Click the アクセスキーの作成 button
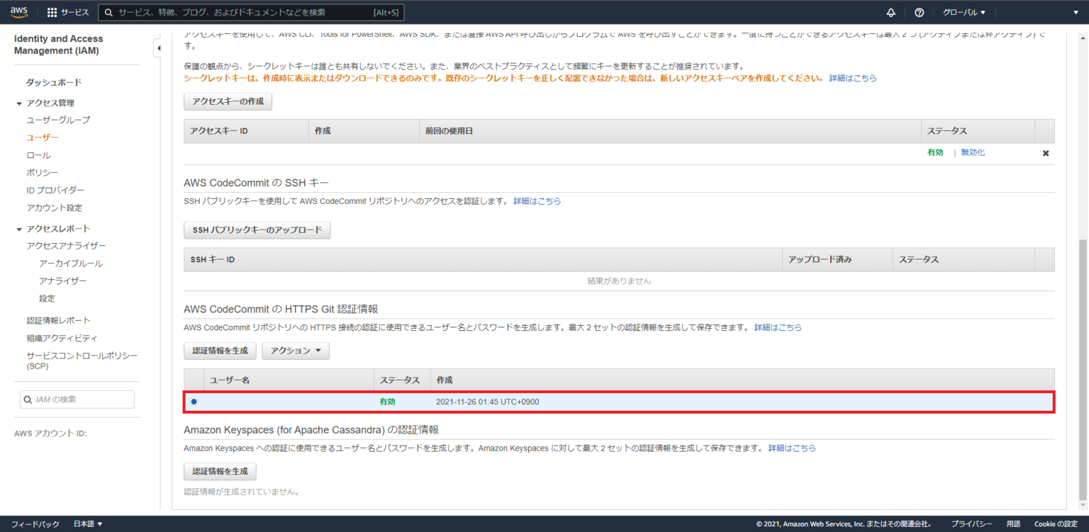Viewport: 1089px width, 532px height. [x=227, y=101]
